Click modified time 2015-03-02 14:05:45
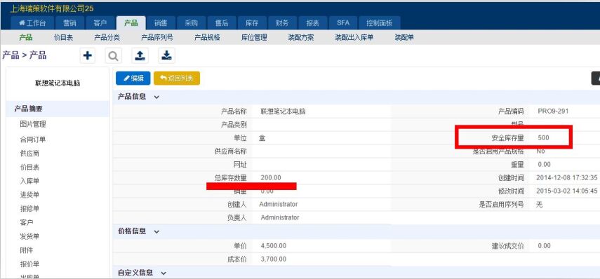 (x=567, y=191)
